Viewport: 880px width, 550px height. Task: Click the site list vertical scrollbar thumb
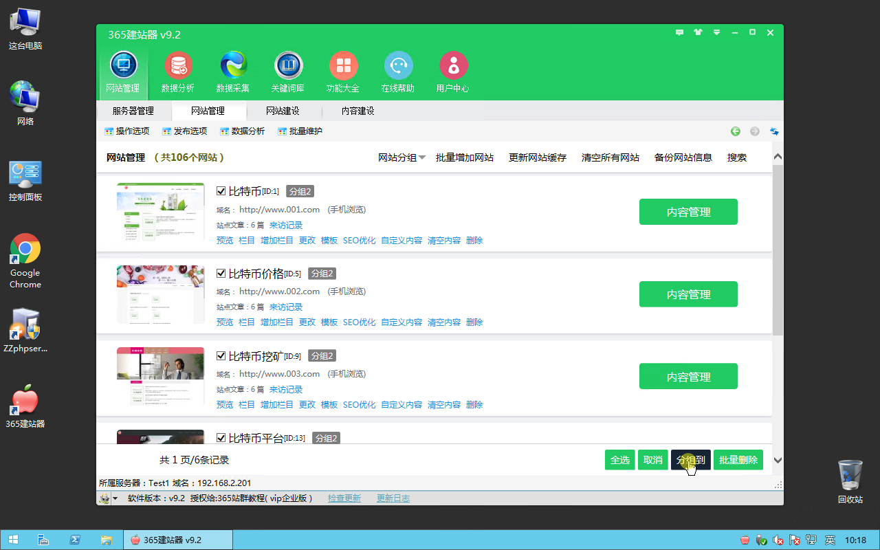pyautogui.click(x=778, y=250)
